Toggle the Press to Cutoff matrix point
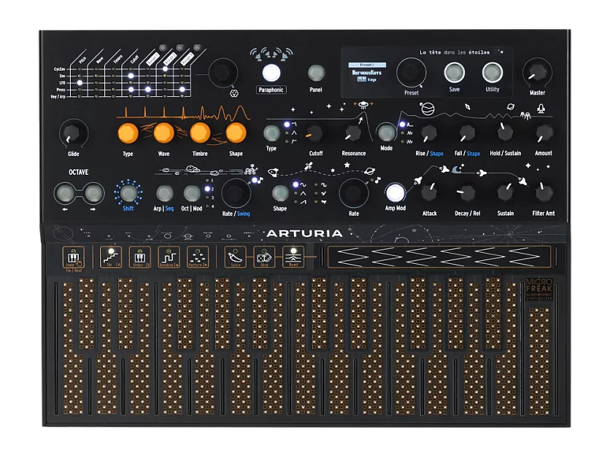Viewport: 610px width, 457px height. 131,90
